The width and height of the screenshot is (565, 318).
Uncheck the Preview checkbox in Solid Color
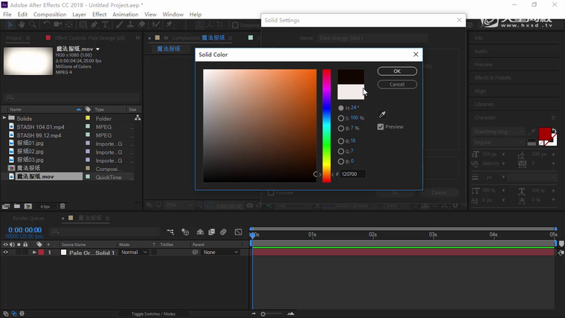click(x=381, y=127)
